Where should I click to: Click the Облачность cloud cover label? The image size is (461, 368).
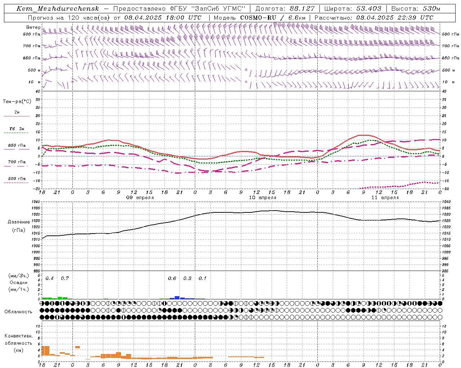click(x=18, y=312)
